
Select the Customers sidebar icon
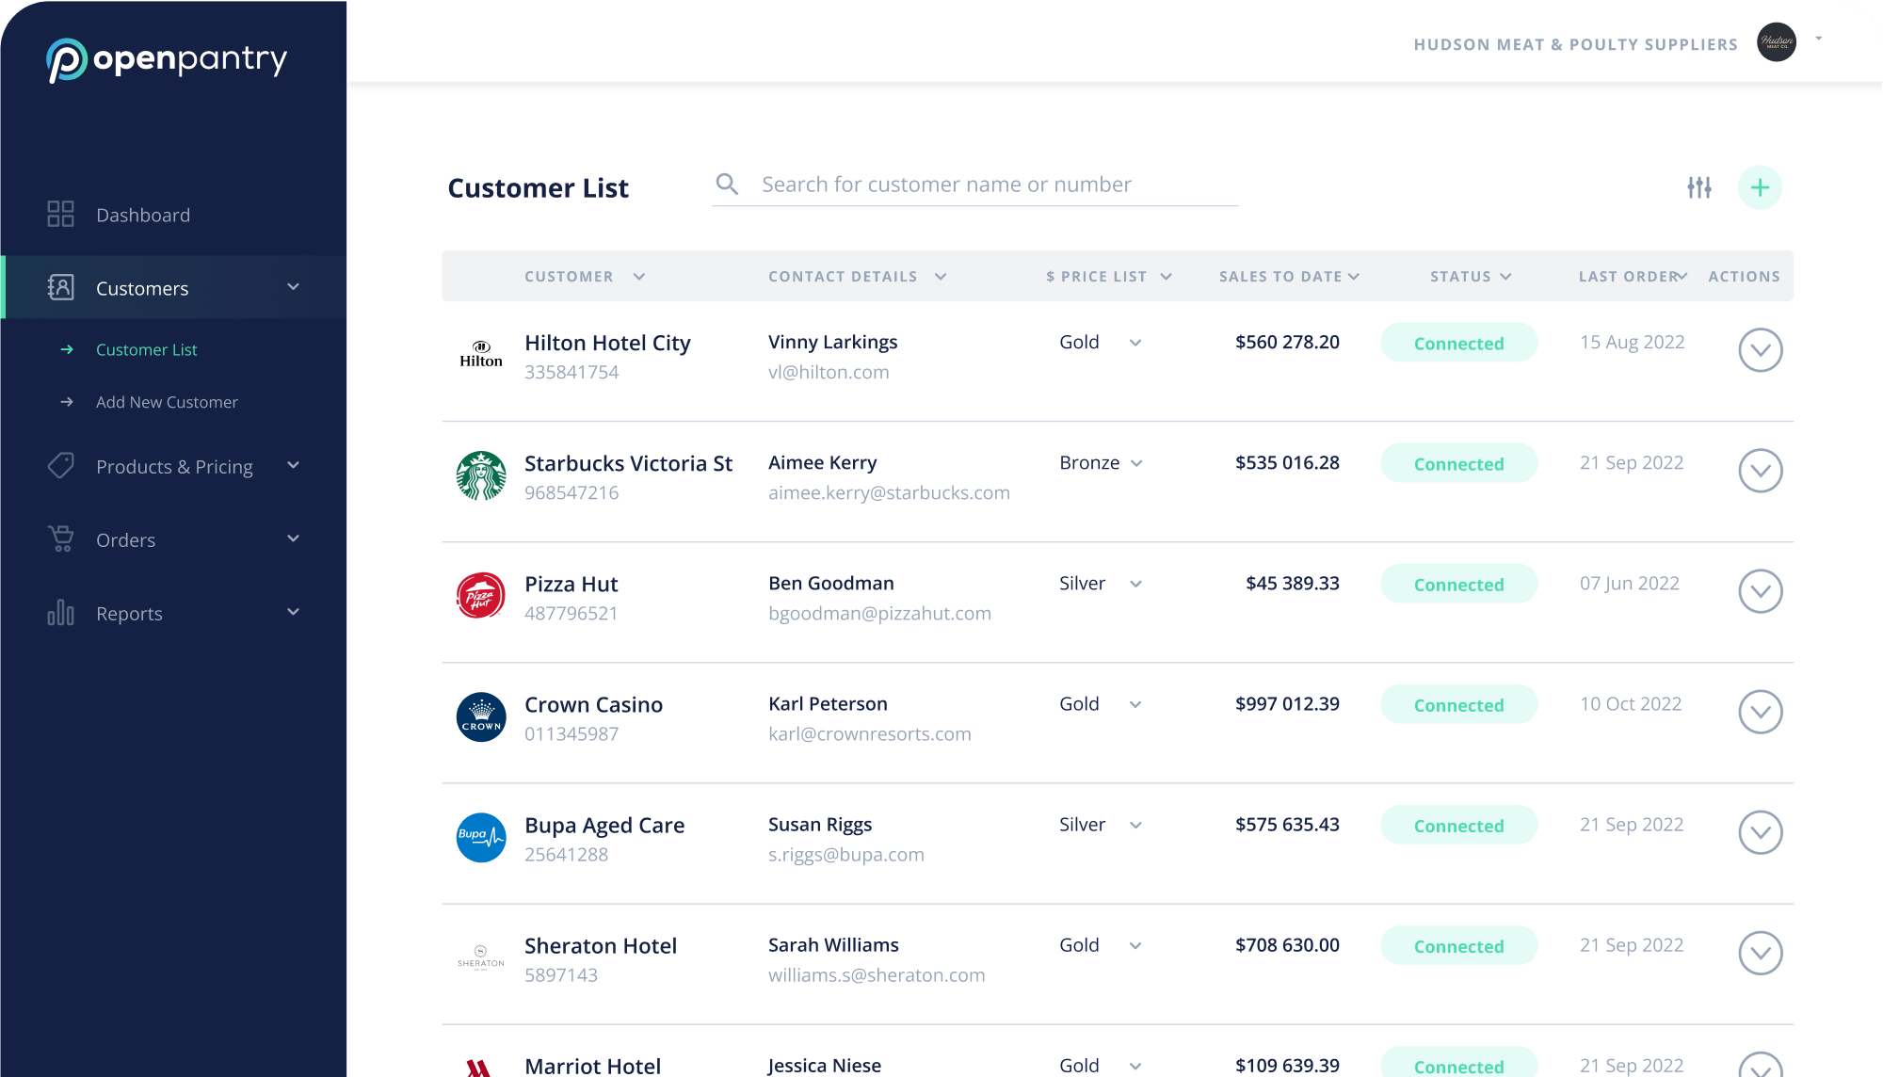click(60, 287)
